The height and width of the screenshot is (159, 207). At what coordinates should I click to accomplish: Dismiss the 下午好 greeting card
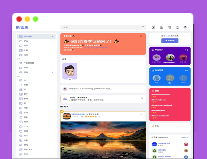[142, 98]
